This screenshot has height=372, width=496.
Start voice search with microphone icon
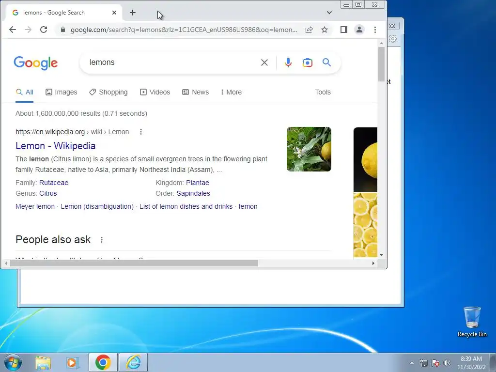[288, 62]
